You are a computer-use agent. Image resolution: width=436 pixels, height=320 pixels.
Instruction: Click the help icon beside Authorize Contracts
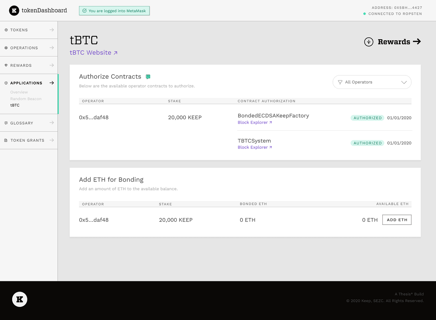coord(148,77)
